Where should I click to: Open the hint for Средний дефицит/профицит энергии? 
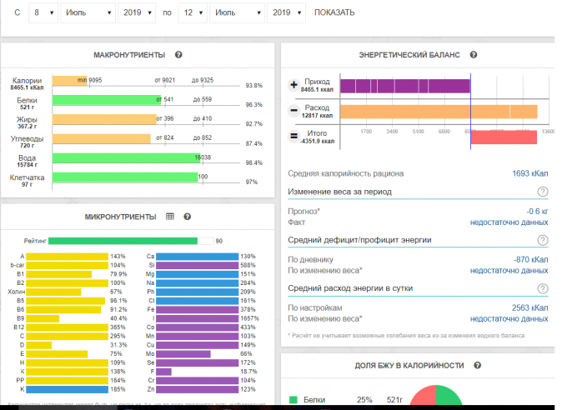coord(543,240)
